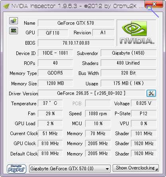
Task: Click Default Clock value 810 MHz
Action: click(50, 153)
